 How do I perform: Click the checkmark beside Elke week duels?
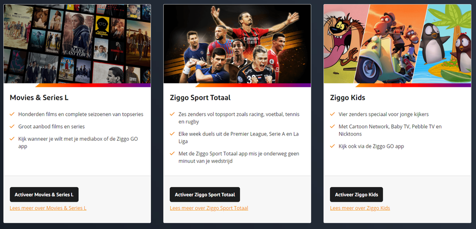pos(172,134)
